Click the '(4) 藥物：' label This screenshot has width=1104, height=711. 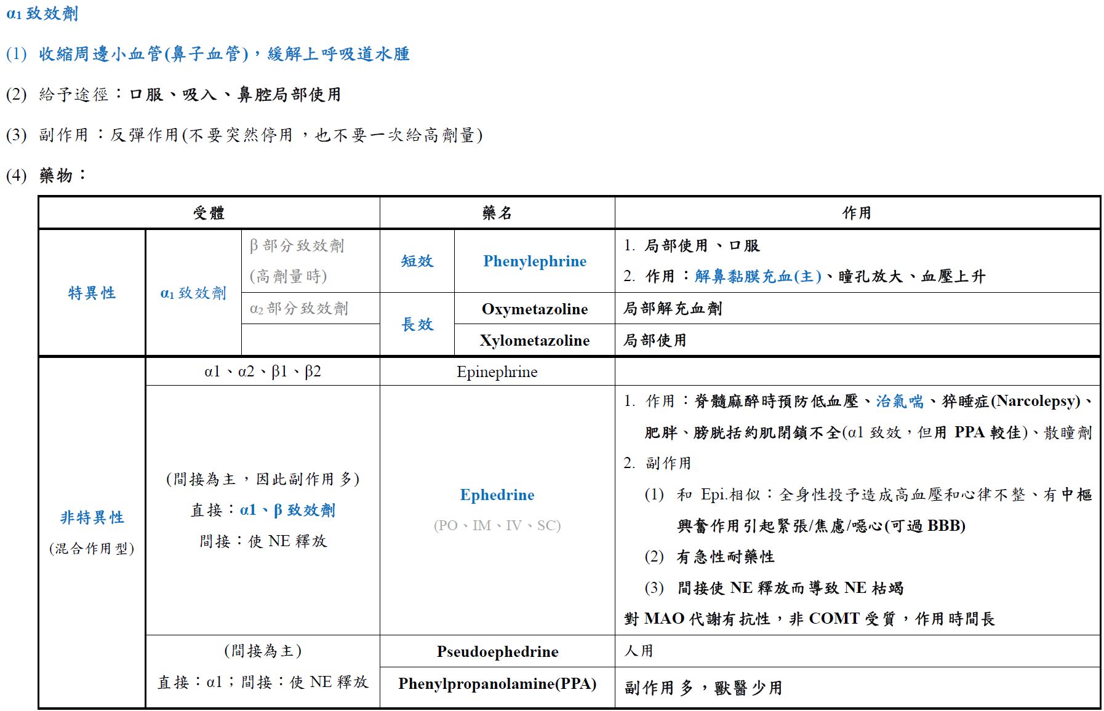point(46,176)
